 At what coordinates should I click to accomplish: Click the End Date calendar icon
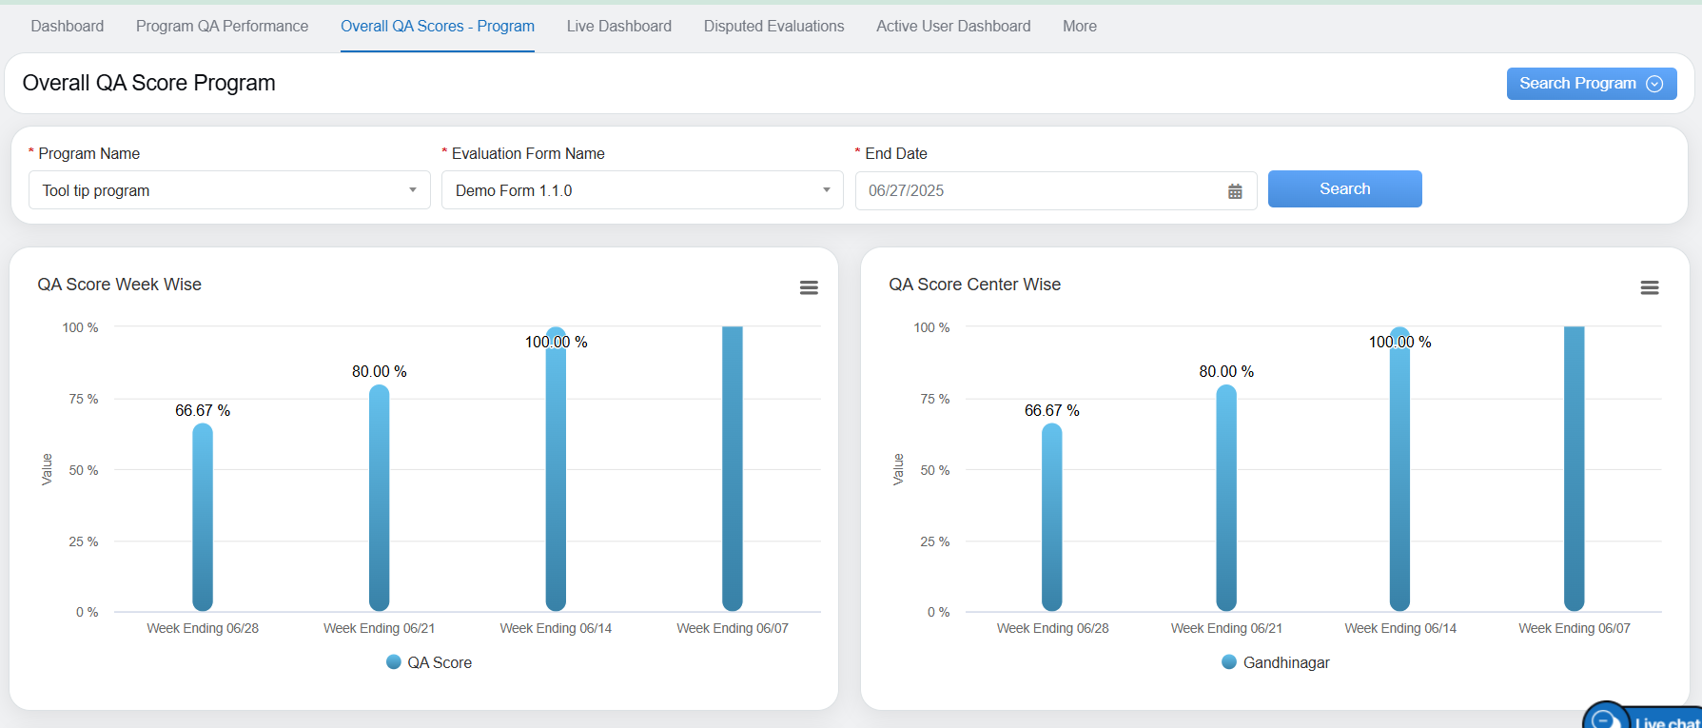(1234, 191)
